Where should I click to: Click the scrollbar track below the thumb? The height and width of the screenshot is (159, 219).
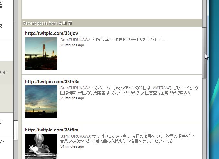click(204, 119)
